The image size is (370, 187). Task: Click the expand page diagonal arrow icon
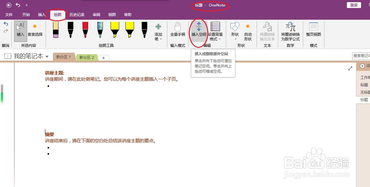pos(350,68)
